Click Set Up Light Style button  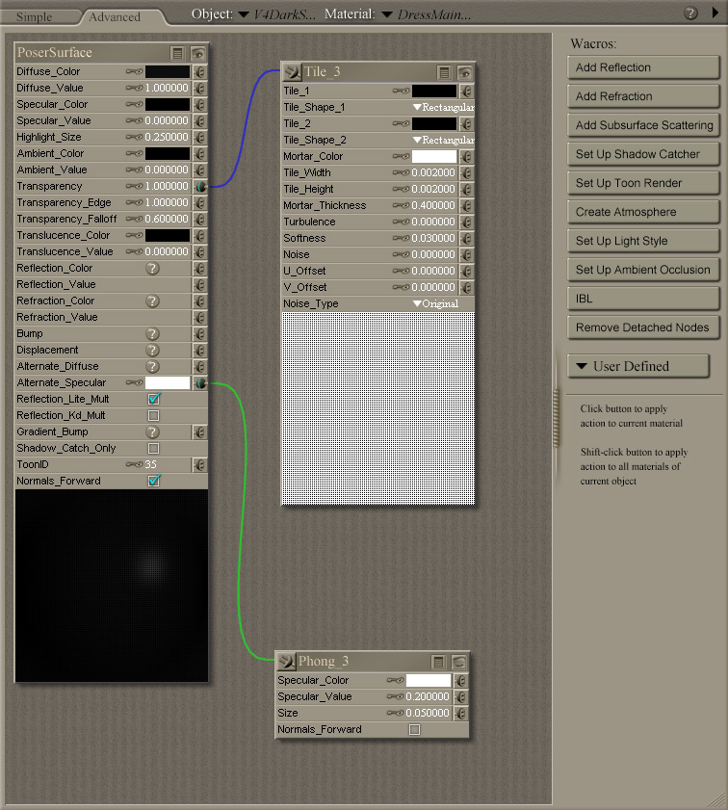tap(643, 241)
